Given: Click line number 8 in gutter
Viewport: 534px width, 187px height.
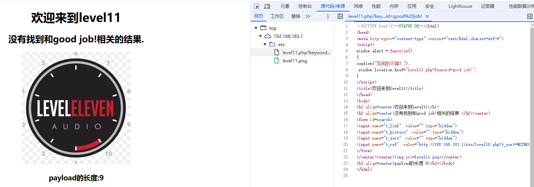Looking at the screenshot, I should coord(347,70).
